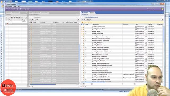Sort groups by the 'CTR' column header
This screenshot has width=170, height=96.
coord(63,22)
